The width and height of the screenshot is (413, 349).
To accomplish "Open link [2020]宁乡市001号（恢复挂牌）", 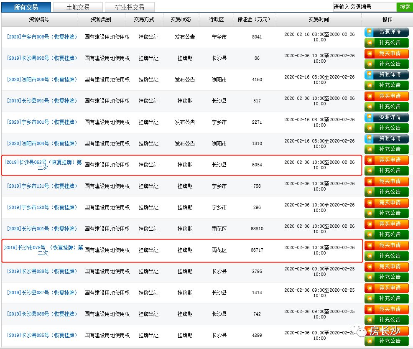I will tap(42, 122).
